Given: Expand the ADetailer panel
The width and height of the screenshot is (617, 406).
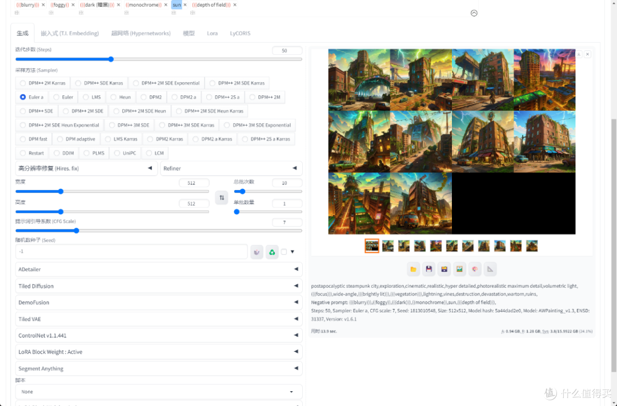Looking at the screenshot, I should tap(159, 270).
